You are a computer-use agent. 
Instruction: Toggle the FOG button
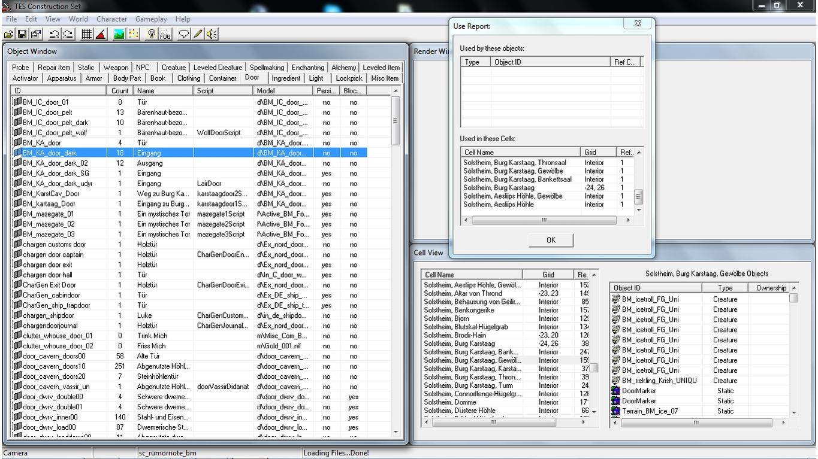pyautogui.click(x=165, y=34)
